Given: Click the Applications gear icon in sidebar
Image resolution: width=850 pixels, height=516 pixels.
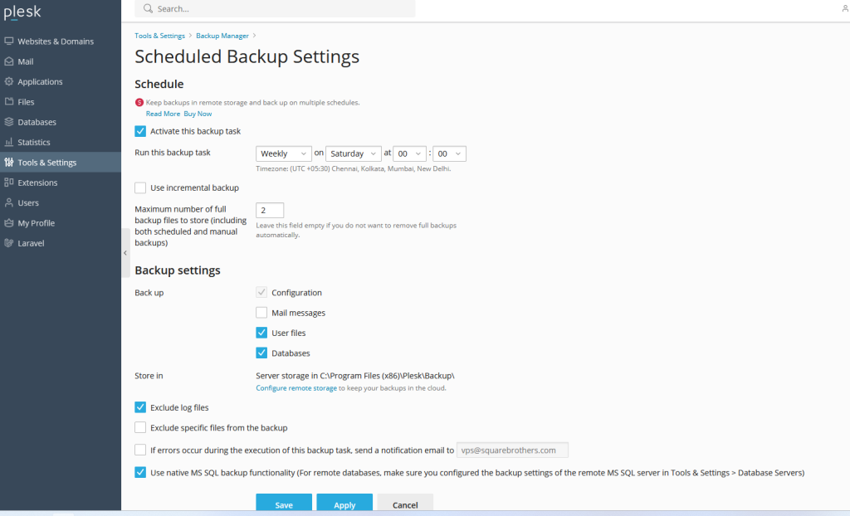Looking at the screenshot, I should (9, 81).
